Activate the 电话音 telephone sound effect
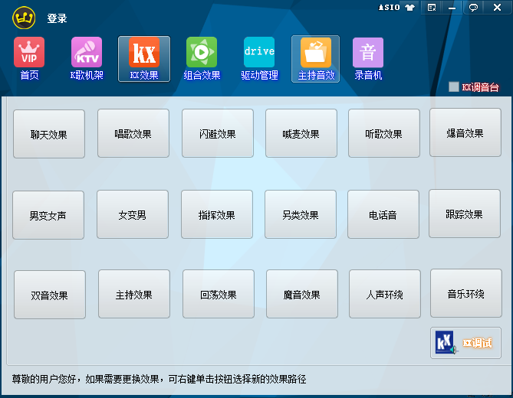Viewport: 513px width, 398px height. 383,214
